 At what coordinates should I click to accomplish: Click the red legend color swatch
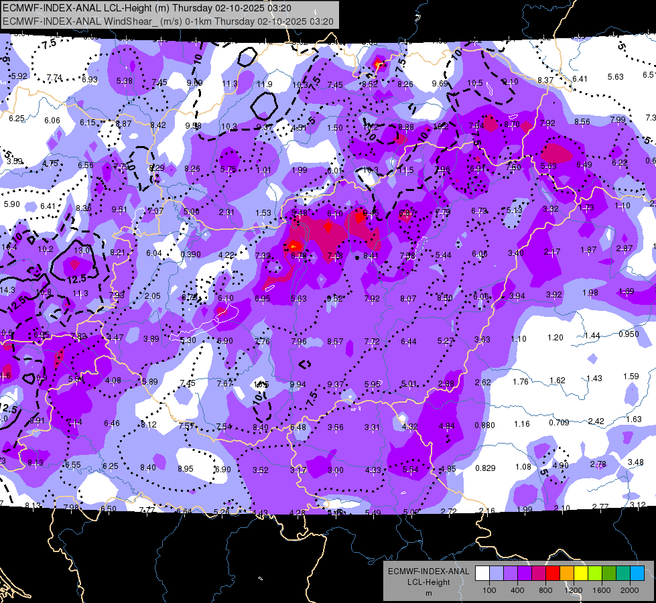tap(553, 574)
